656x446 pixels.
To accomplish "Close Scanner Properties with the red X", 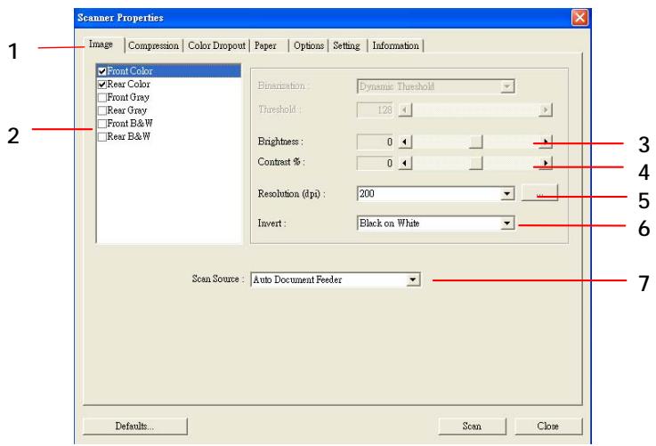I will 579,18.
